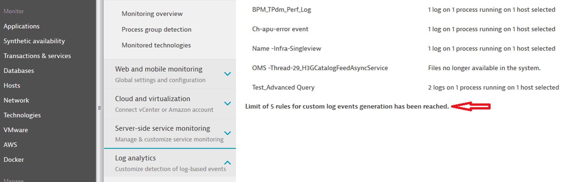
Task: Open Monitored technologies settings
Action: click(156, 45)
